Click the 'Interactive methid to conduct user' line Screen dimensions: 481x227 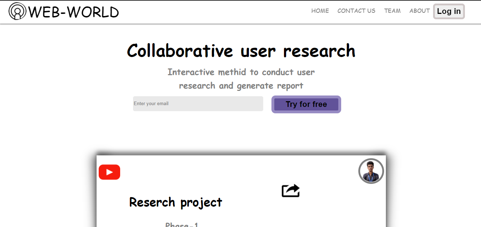pyautogui.click(x=241, y=72)
